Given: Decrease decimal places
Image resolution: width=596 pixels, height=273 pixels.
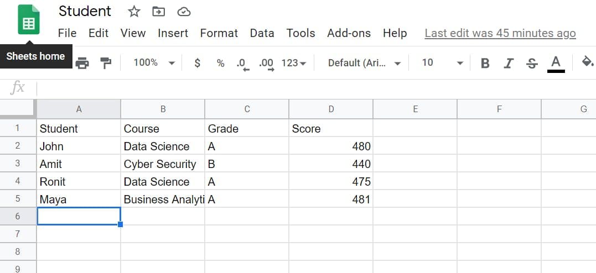Looking at the screenshot, I should [x=243, y=63].
